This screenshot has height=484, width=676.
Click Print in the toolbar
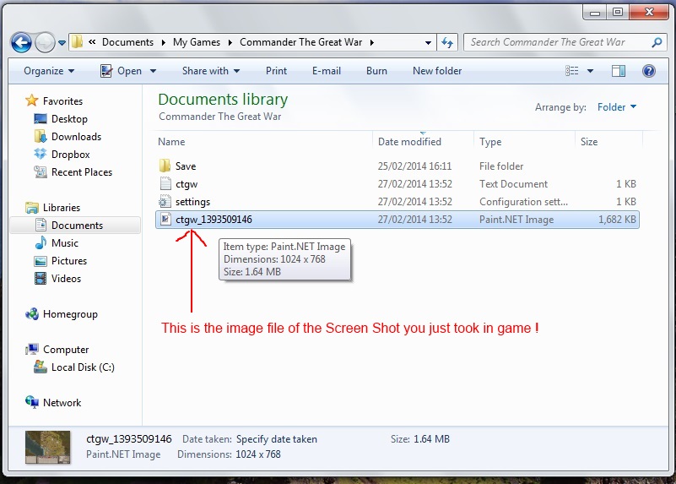point(276,71)
